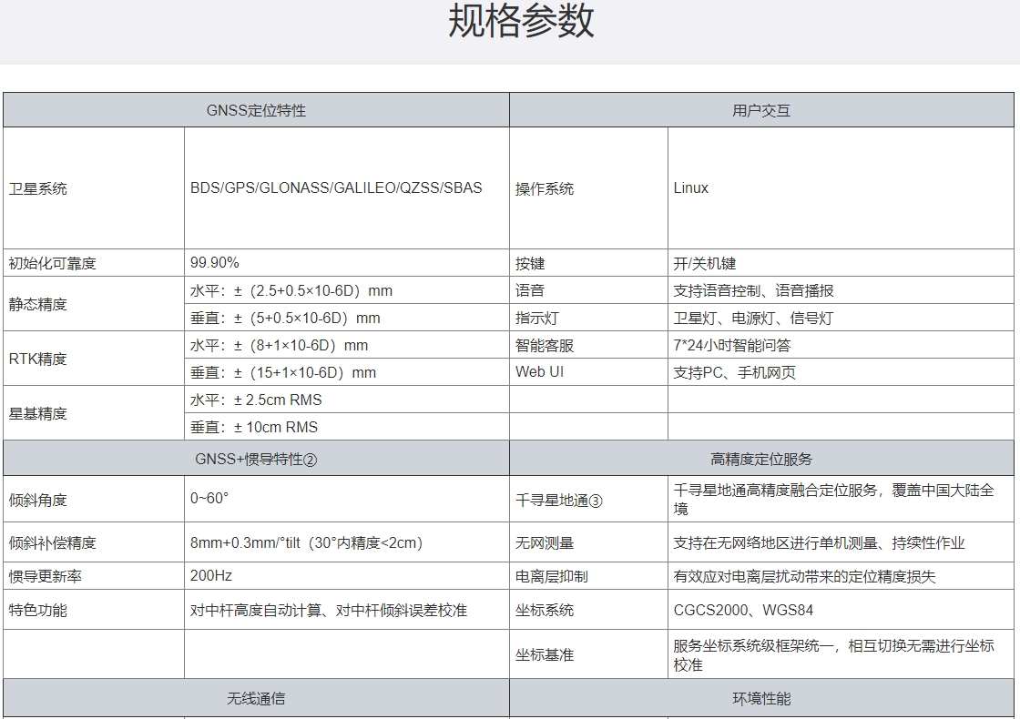
Task: Click the 200Hz update rate value
Action: coord(211,576)
